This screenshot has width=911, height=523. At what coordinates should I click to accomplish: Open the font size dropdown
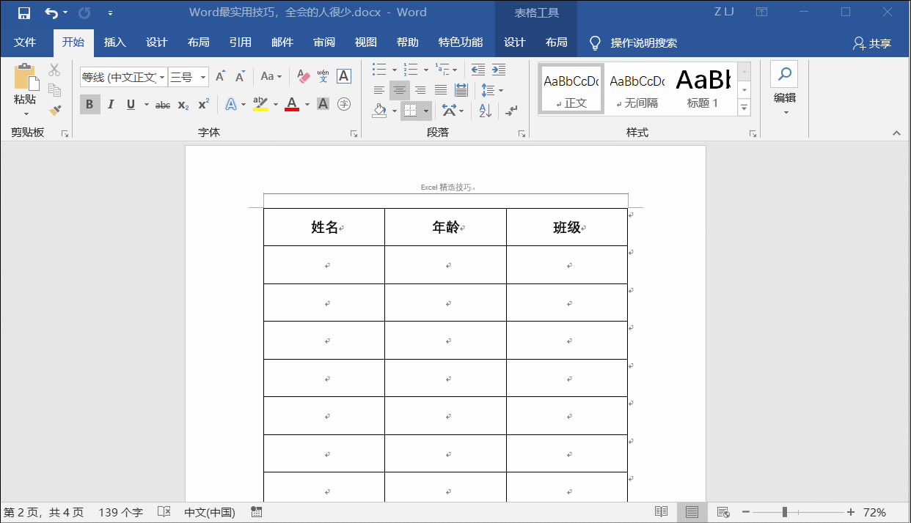click(x=203, y=77)
